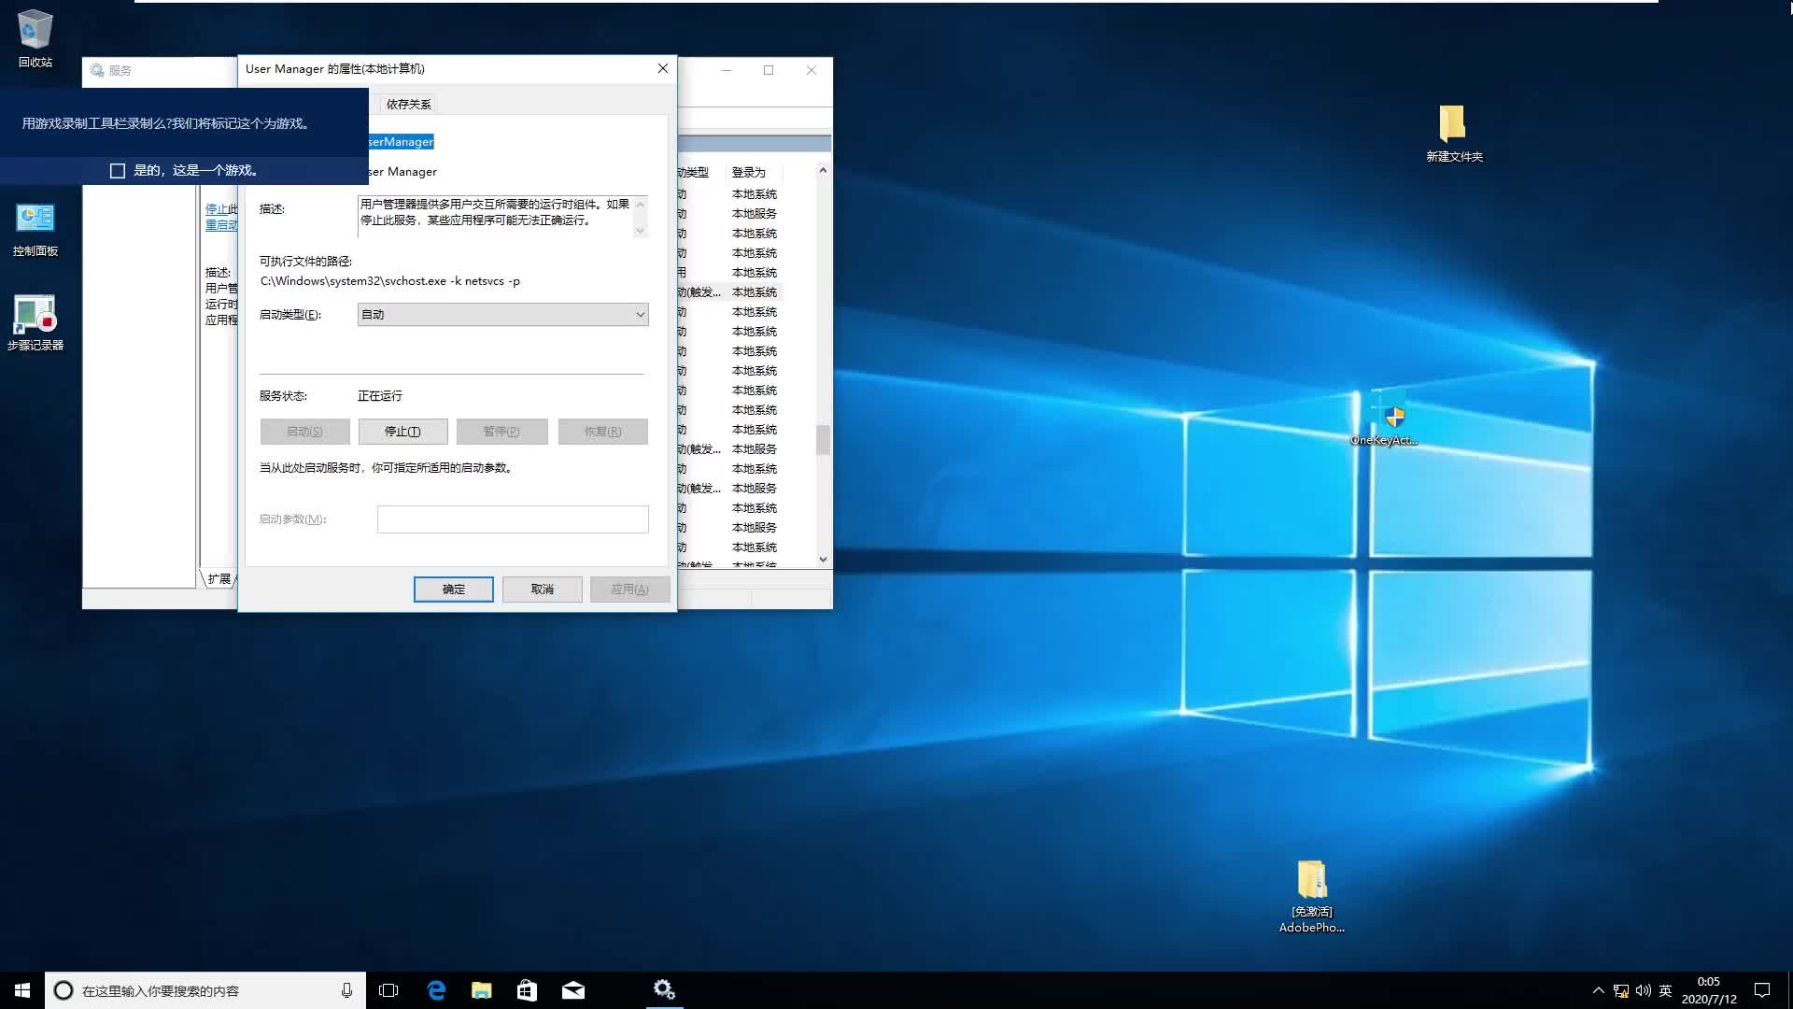Switch to the 扩展 tab in the services window
This screenshot has width=1793, height=1009.
[x=219, y=579]
